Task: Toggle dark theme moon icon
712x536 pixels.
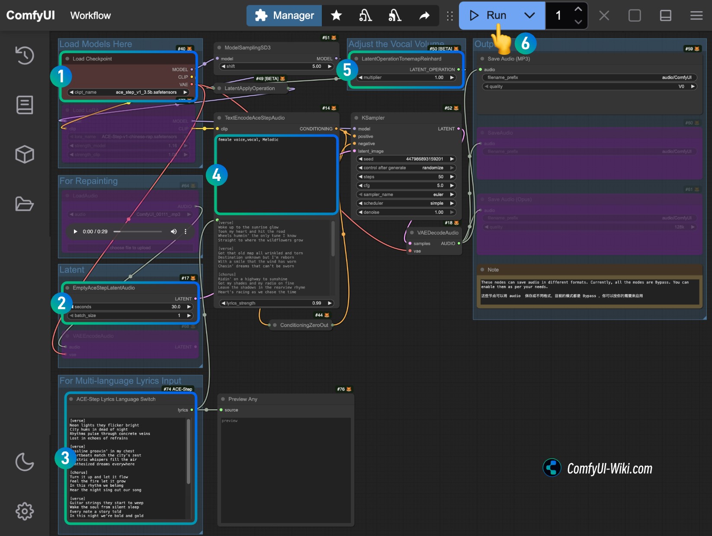Action: pyautogui.click(x=25, y=462)
